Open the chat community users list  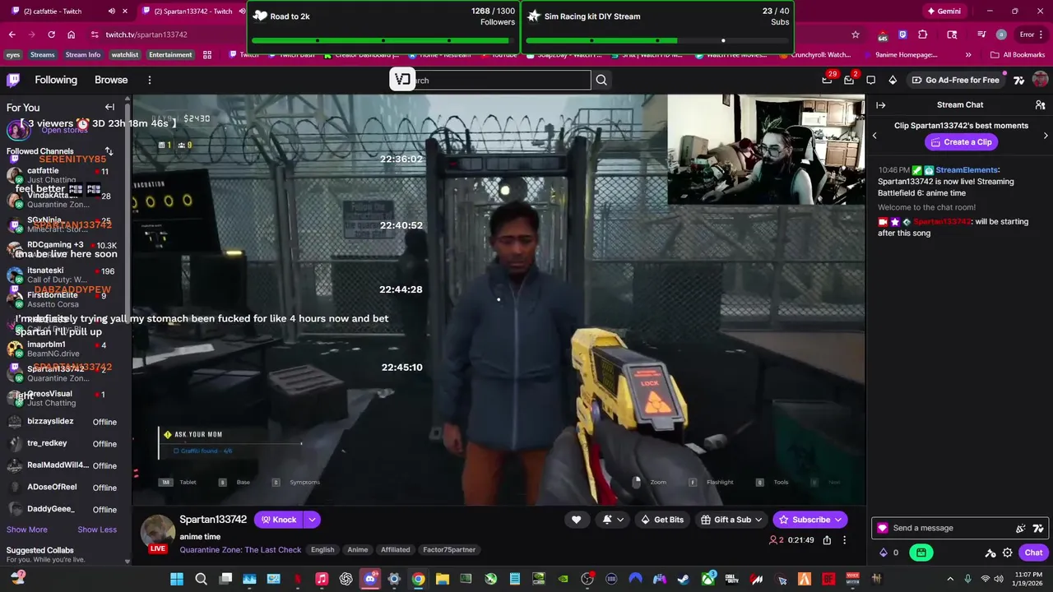point(1040,105)
